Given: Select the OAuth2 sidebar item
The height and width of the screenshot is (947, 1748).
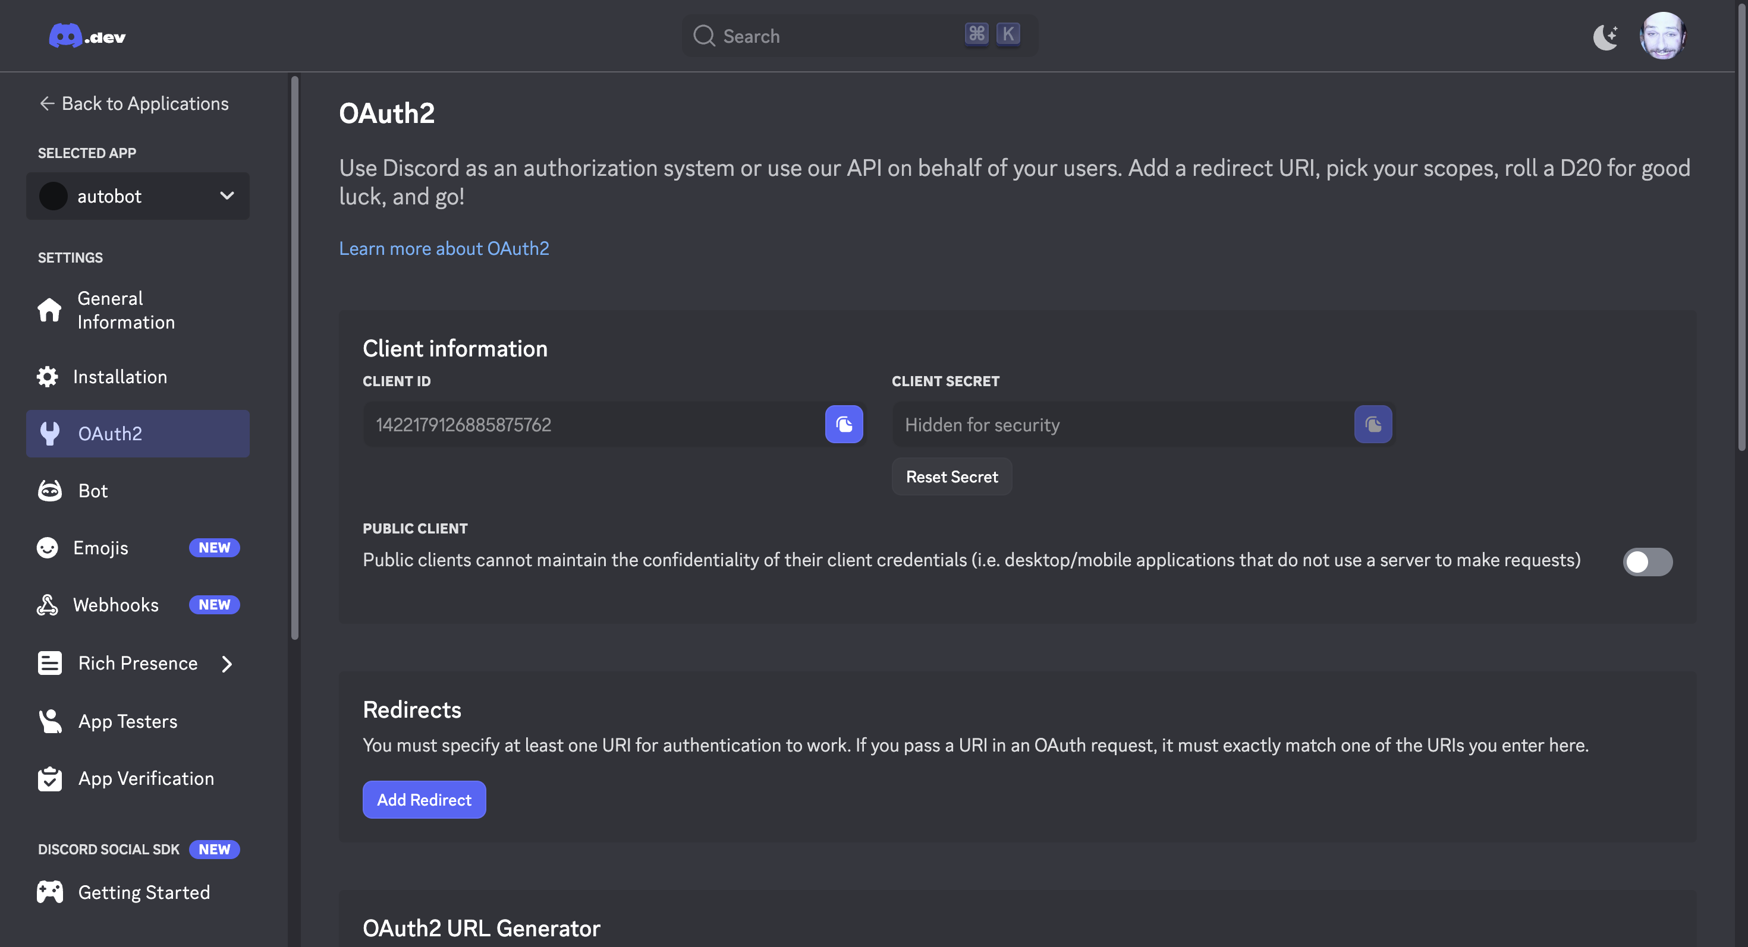Looking at the screenshot, I should 138,434.
